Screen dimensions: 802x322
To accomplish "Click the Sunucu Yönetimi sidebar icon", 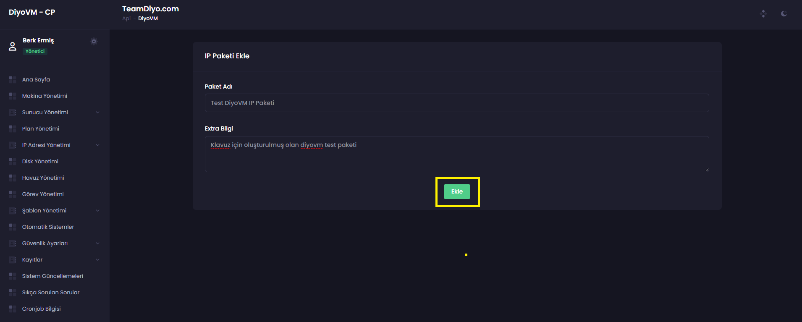I will [13, 112].
